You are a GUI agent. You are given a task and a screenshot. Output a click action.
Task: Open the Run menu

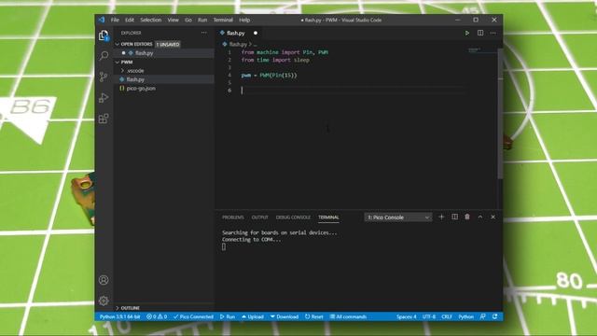(202, 20)
